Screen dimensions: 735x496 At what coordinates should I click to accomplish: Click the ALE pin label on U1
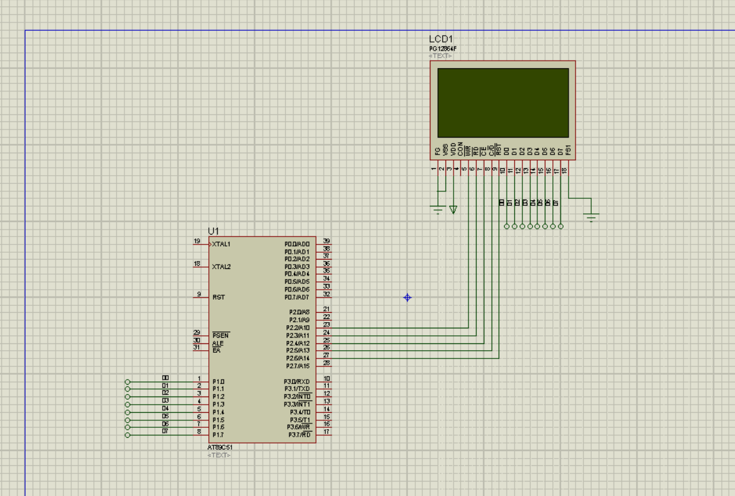218,343
